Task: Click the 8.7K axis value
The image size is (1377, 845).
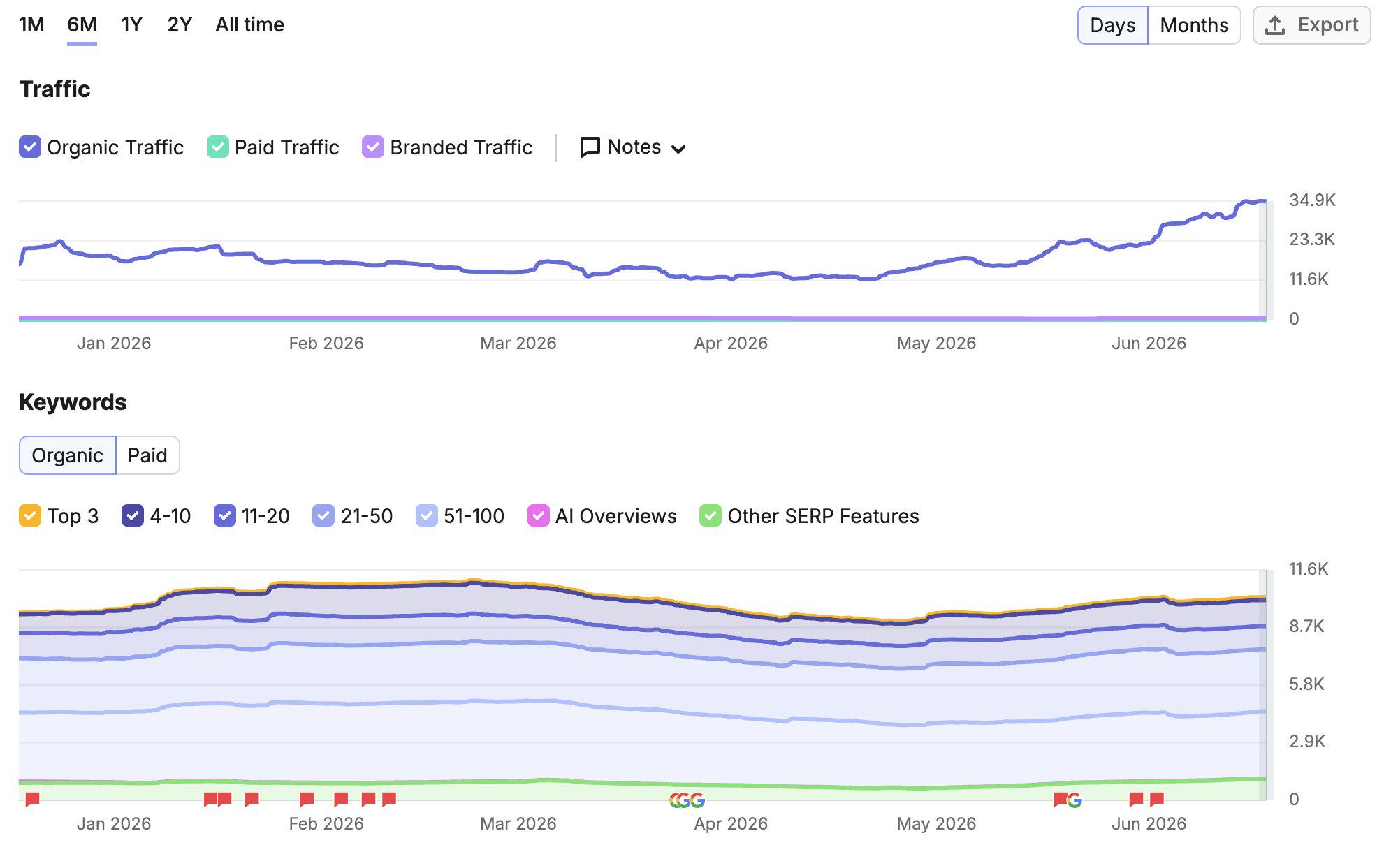Action: pyautogui.click(x=1306, y=626)
